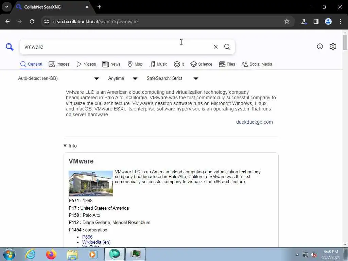Open SearXNG preferences gear icon
The image size is (348, 261).
pyautogui.click(x=333, y=46)
